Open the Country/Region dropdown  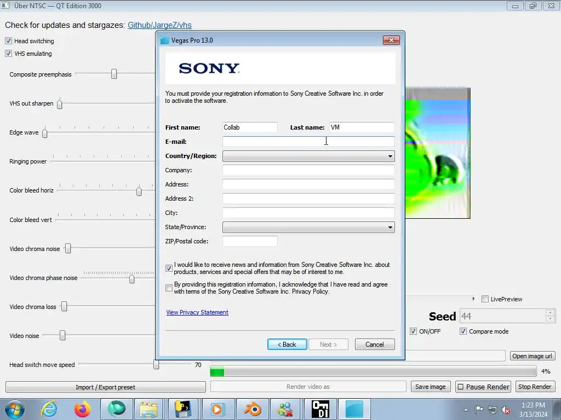point(308,156)
